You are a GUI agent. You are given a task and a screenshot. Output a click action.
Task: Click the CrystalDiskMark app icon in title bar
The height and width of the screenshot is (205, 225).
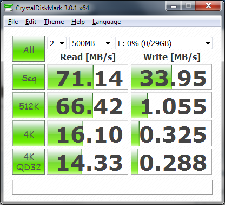(9, 8)
